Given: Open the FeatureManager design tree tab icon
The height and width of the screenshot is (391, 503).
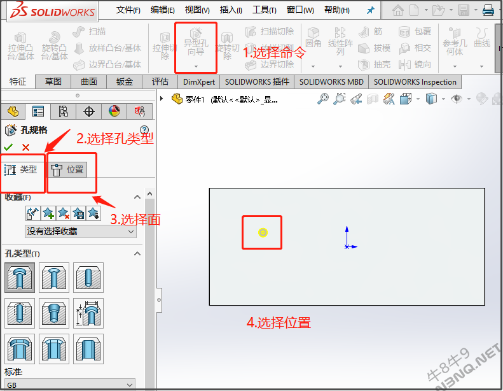Looking at the screenshot, I should point(13,111).
